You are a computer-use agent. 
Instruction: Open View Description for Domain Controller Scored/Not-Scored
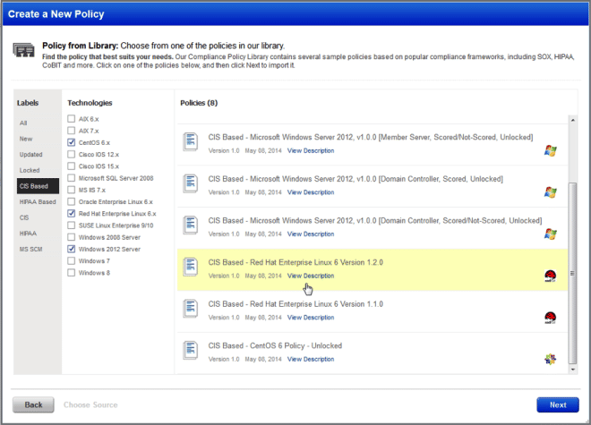coord(311,234)
